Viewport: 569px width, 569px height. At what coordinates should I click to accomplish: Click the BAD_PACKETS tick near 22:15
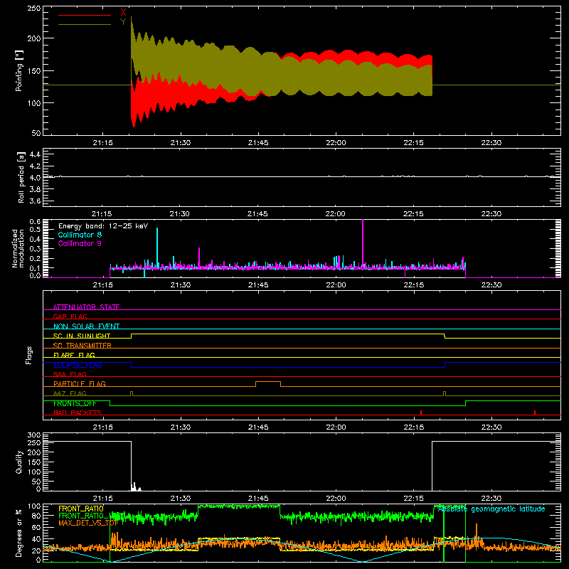tap(421, 413)
